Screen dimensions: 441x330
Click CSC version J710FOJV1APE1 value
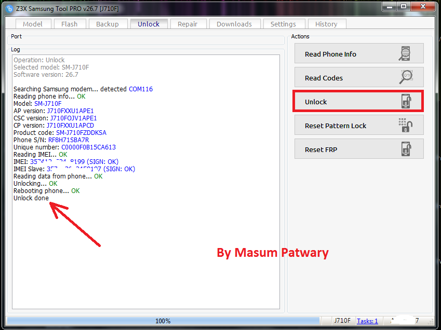tap(73, 118)
